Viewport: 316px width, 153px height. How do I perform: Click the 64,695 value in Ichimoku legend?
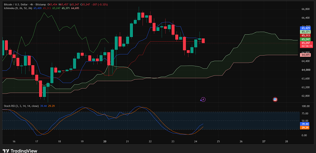[x=75, y=8]
